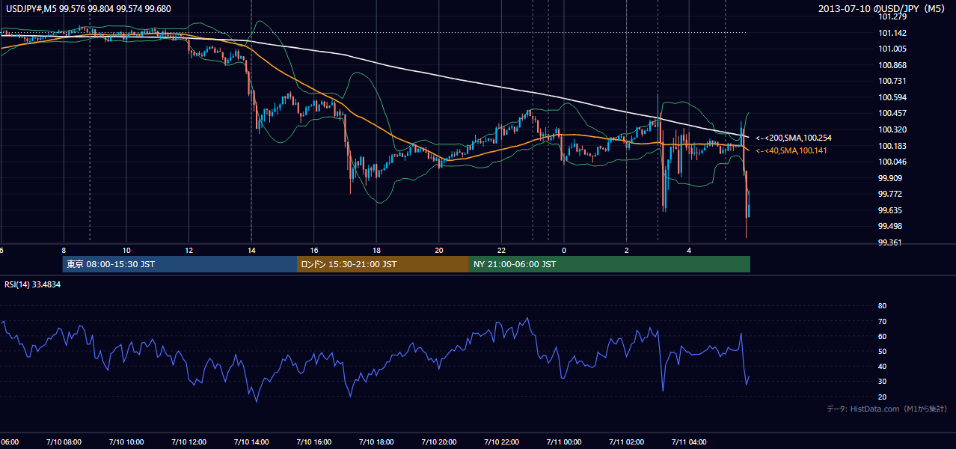
Task: Click the 7/11 02:00 bottom time label
Action: pos(626,442)
